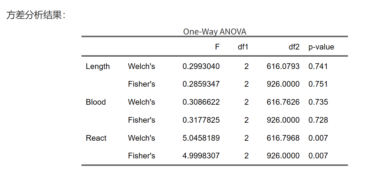Select the F value 0.2859347
This screenshot has width=372, height=174.
[201, 84]
